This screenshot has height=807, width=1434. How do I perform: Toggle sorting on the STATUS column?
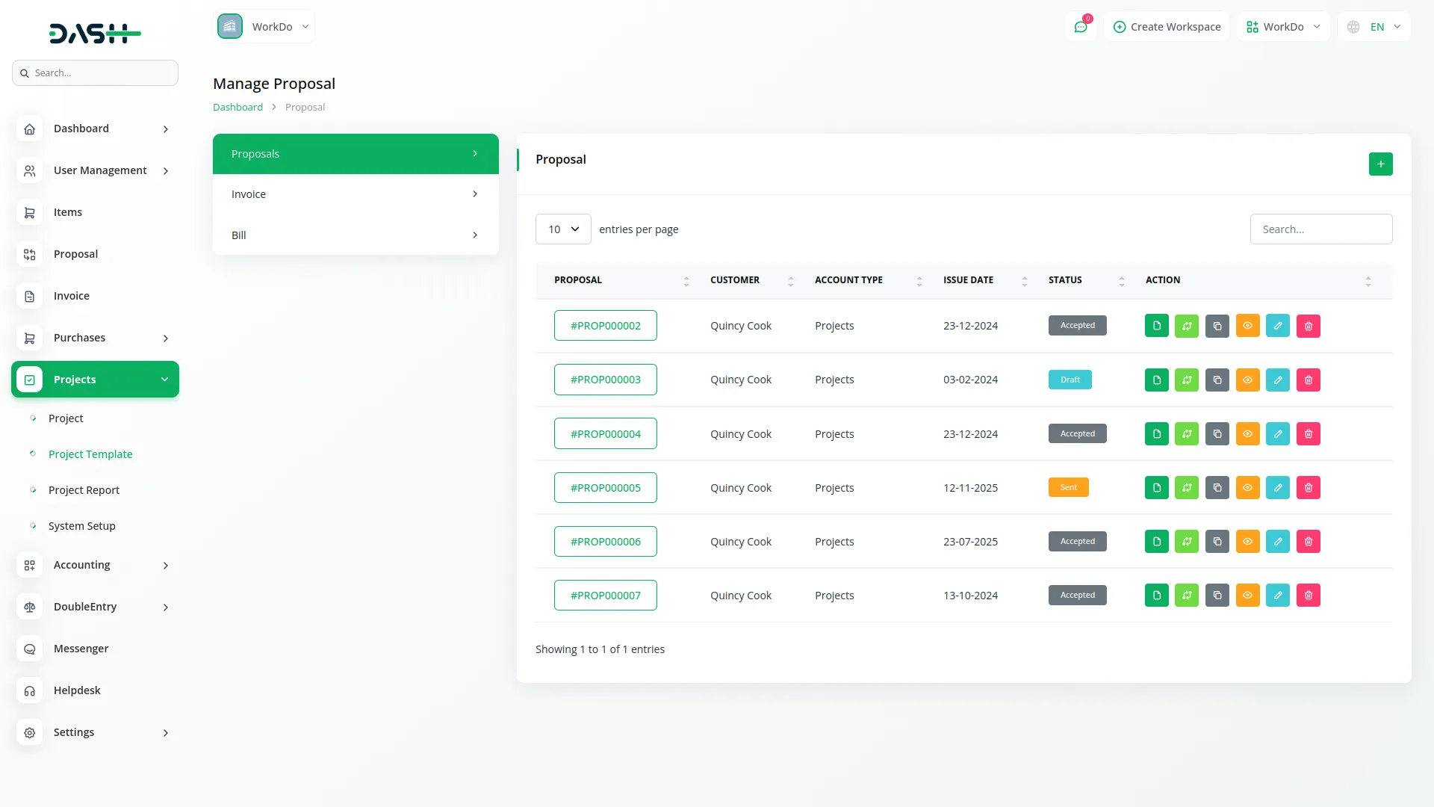click(1122, 280)
